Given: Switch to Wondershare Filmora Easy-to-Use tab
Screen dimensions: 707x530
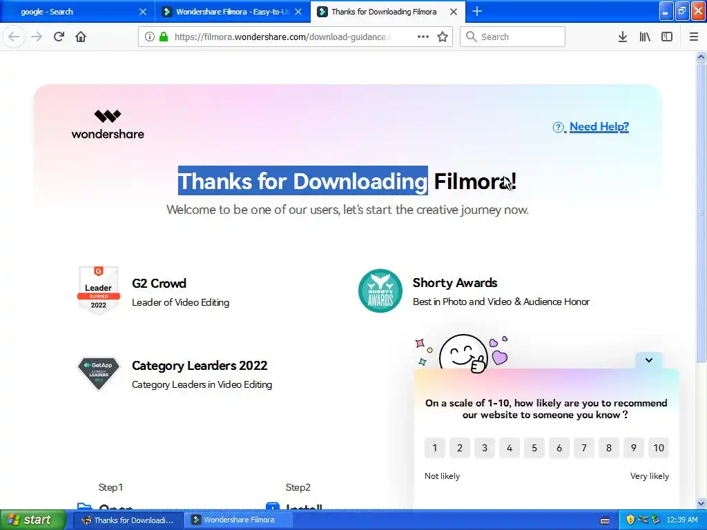Looking at the screenshot, I should point(233,12).
